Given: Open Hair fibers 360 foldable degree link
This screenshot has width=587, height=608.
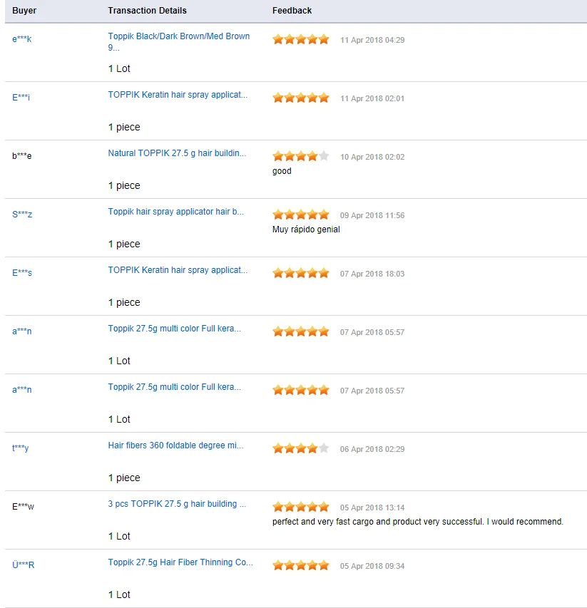Looking at the screenshot, I should coord(175,445).
